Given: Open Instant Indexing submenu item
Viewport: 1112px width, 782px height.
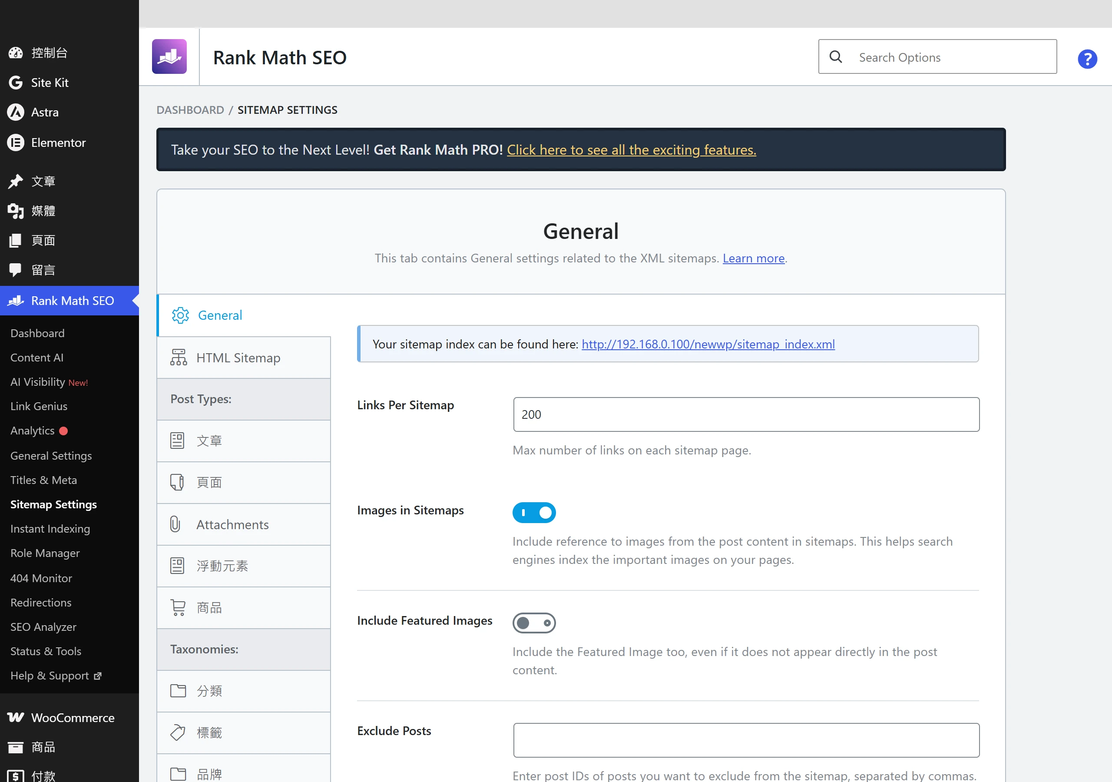Looking at the screenshot, I should coord(50,529).
